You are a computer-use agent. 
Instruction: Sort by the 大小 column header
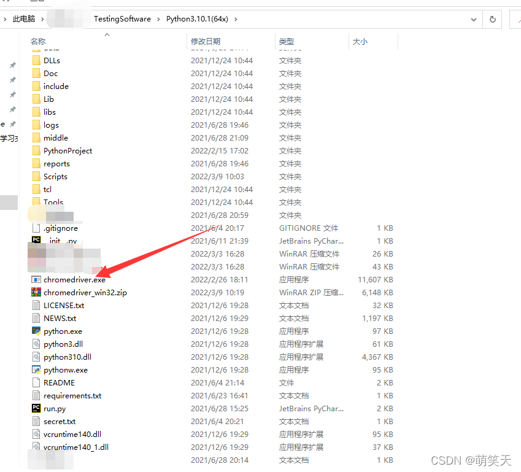point(360,42)
